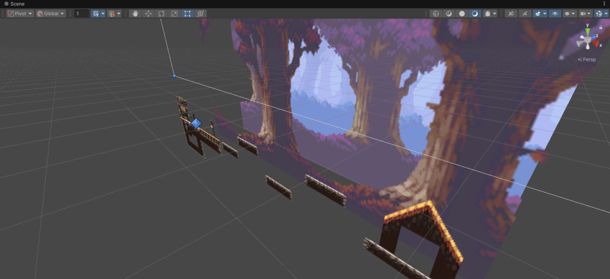Open the Global handle rotation dropdown
Viewport: 610px width, 279px height.
pyautogui.click(x=51, y=14)
